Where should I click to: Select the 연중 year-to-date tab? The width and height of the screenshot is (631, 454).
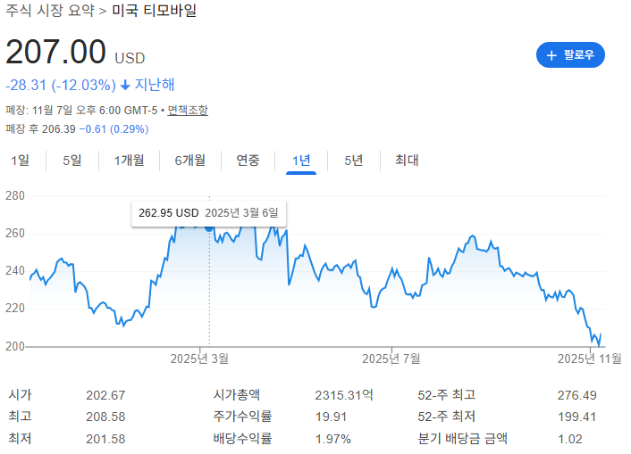pyautogui.click(x=248, y=161)
